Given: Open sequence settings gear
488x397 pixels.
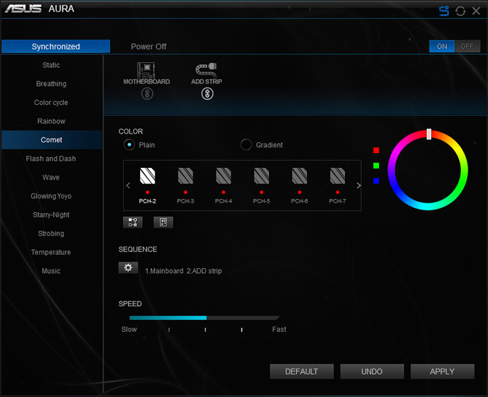Looking at the screenshot, I should [x=128, y=268].
